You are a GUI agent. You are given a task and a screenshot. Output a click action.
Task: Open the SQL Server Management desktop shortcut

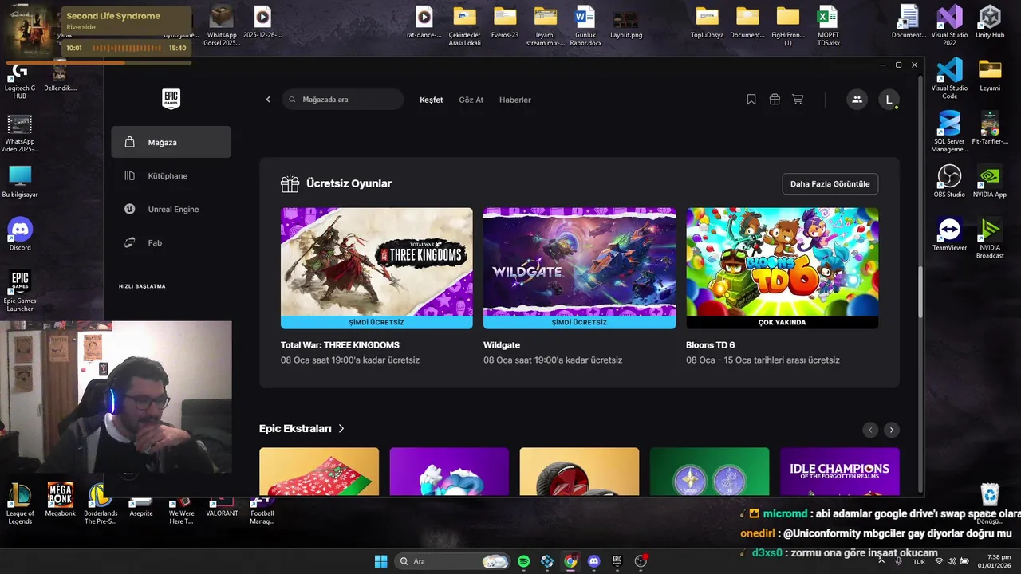pos(949,132)
